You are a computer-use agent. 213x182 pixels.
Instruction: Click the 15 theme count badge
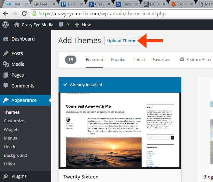[x=71, y=60]
